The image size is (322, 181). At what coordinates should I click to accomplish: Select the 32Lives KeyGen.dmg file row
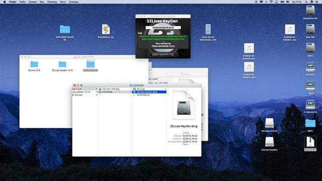click(149, 92)
